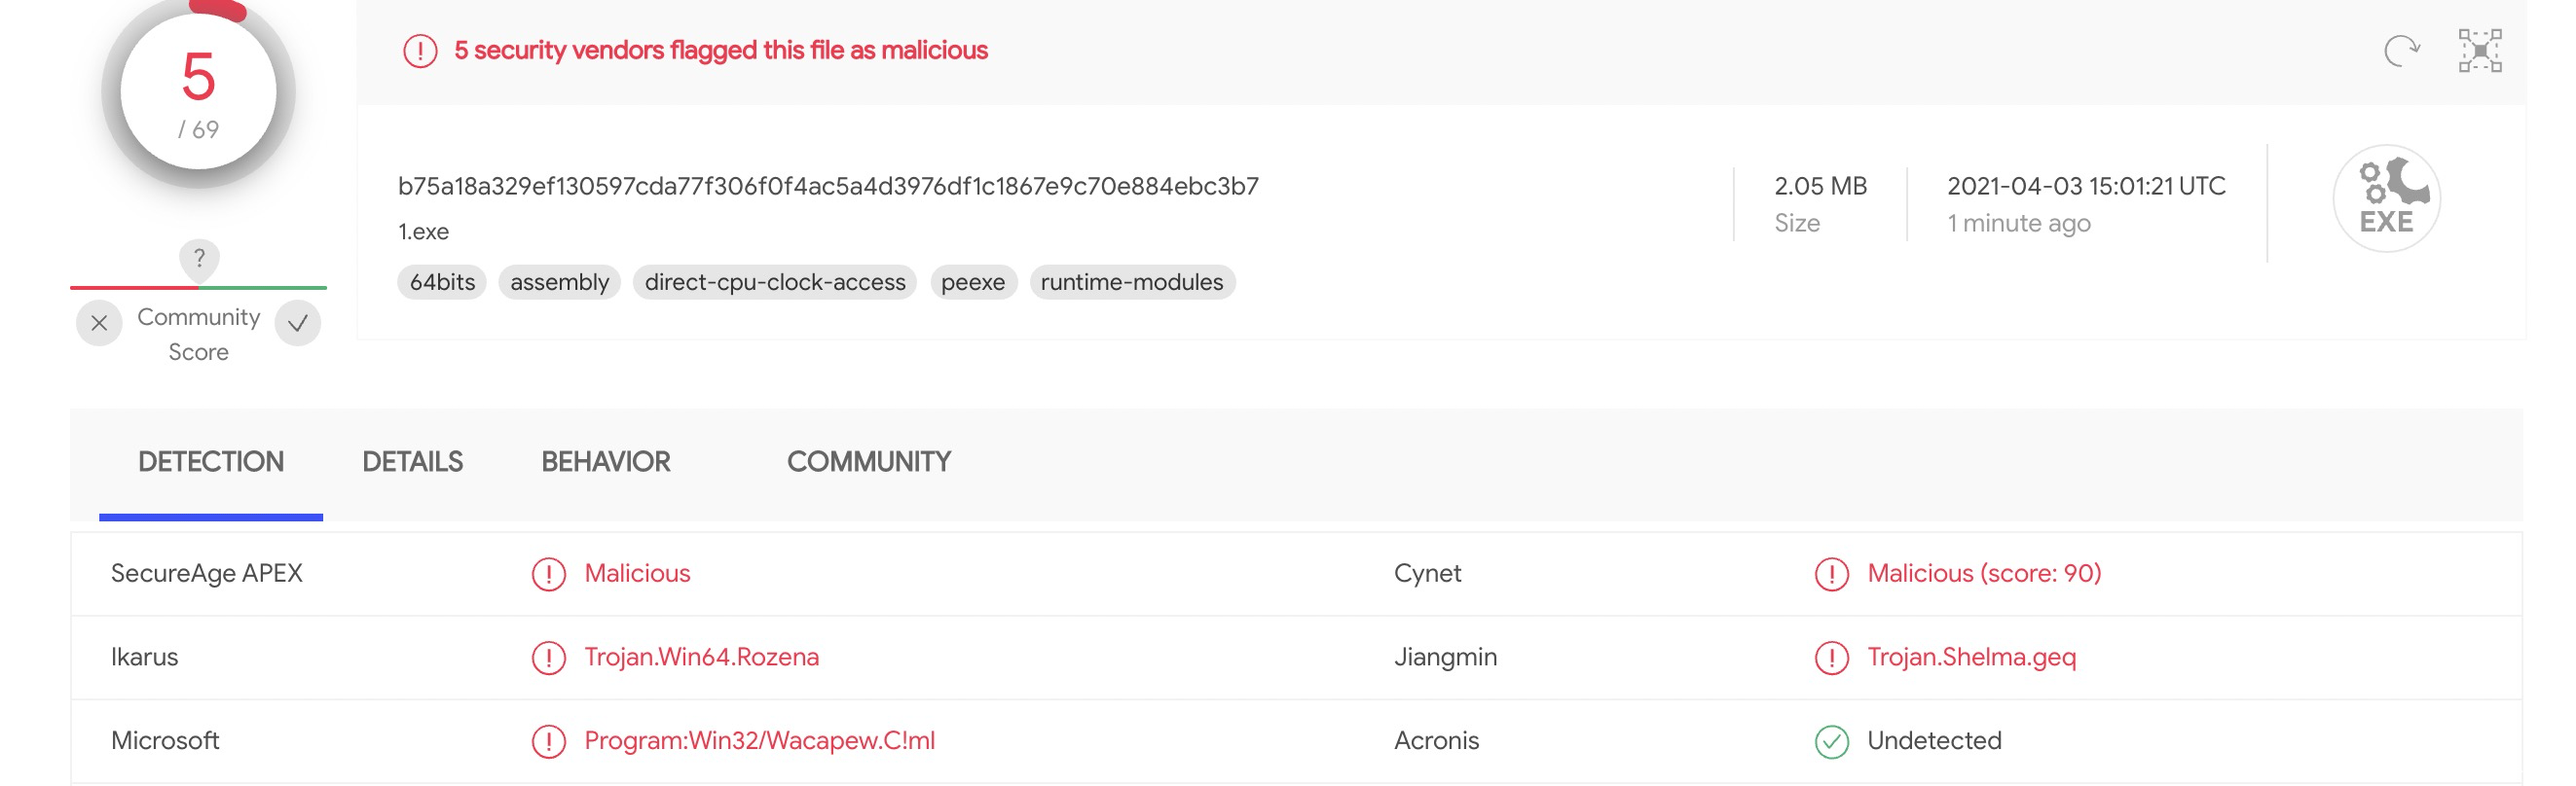
Task: Click the EXE file type icon
Action: [2385, 198]
